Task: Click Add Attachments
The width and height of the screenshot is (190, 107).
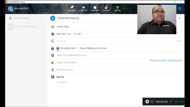Action: pyautogui.click(x=65, y=70)
